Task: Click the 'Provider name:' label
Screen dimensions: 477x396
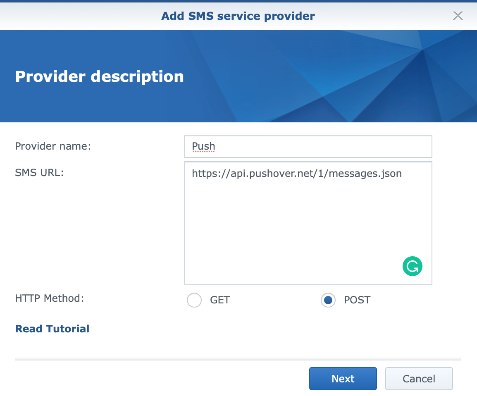Action: 53,146
